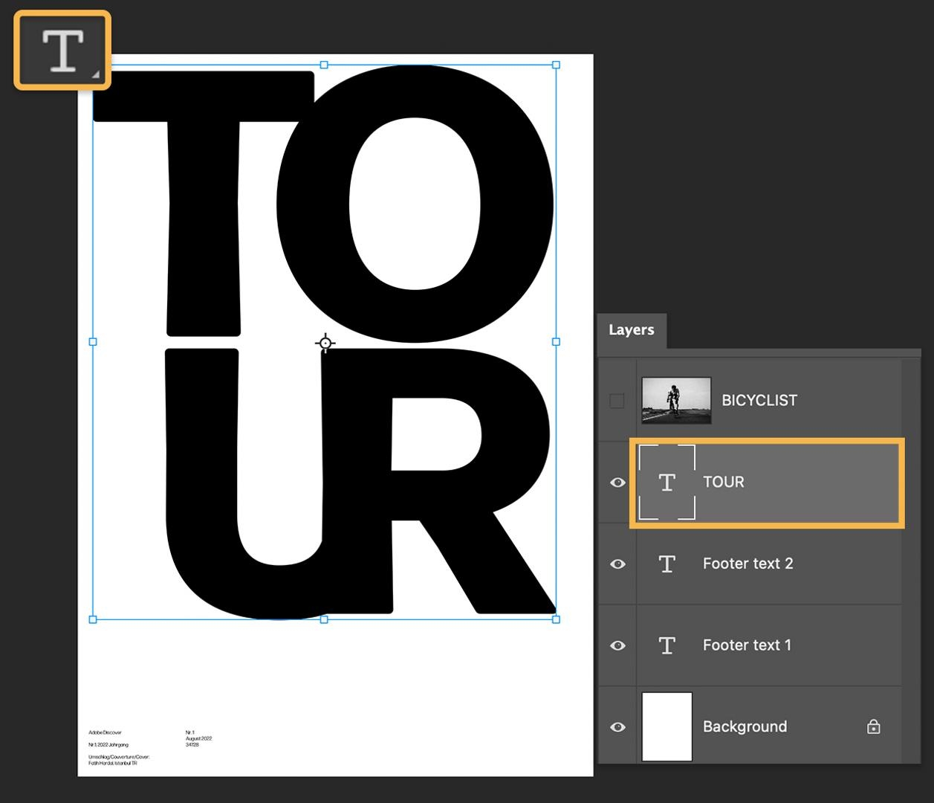Click the Adobe Discover footer text
The width and height of the screenshot is (934, 803).
(x=105, y=733)
